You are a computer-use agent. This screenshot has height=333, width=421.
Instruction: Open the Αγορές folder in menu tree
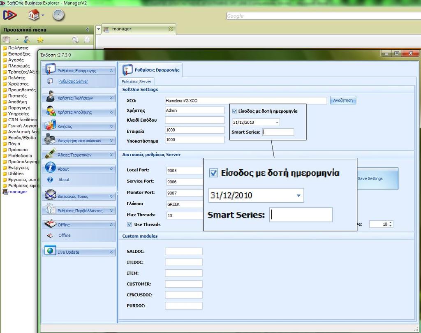[16, 60]
